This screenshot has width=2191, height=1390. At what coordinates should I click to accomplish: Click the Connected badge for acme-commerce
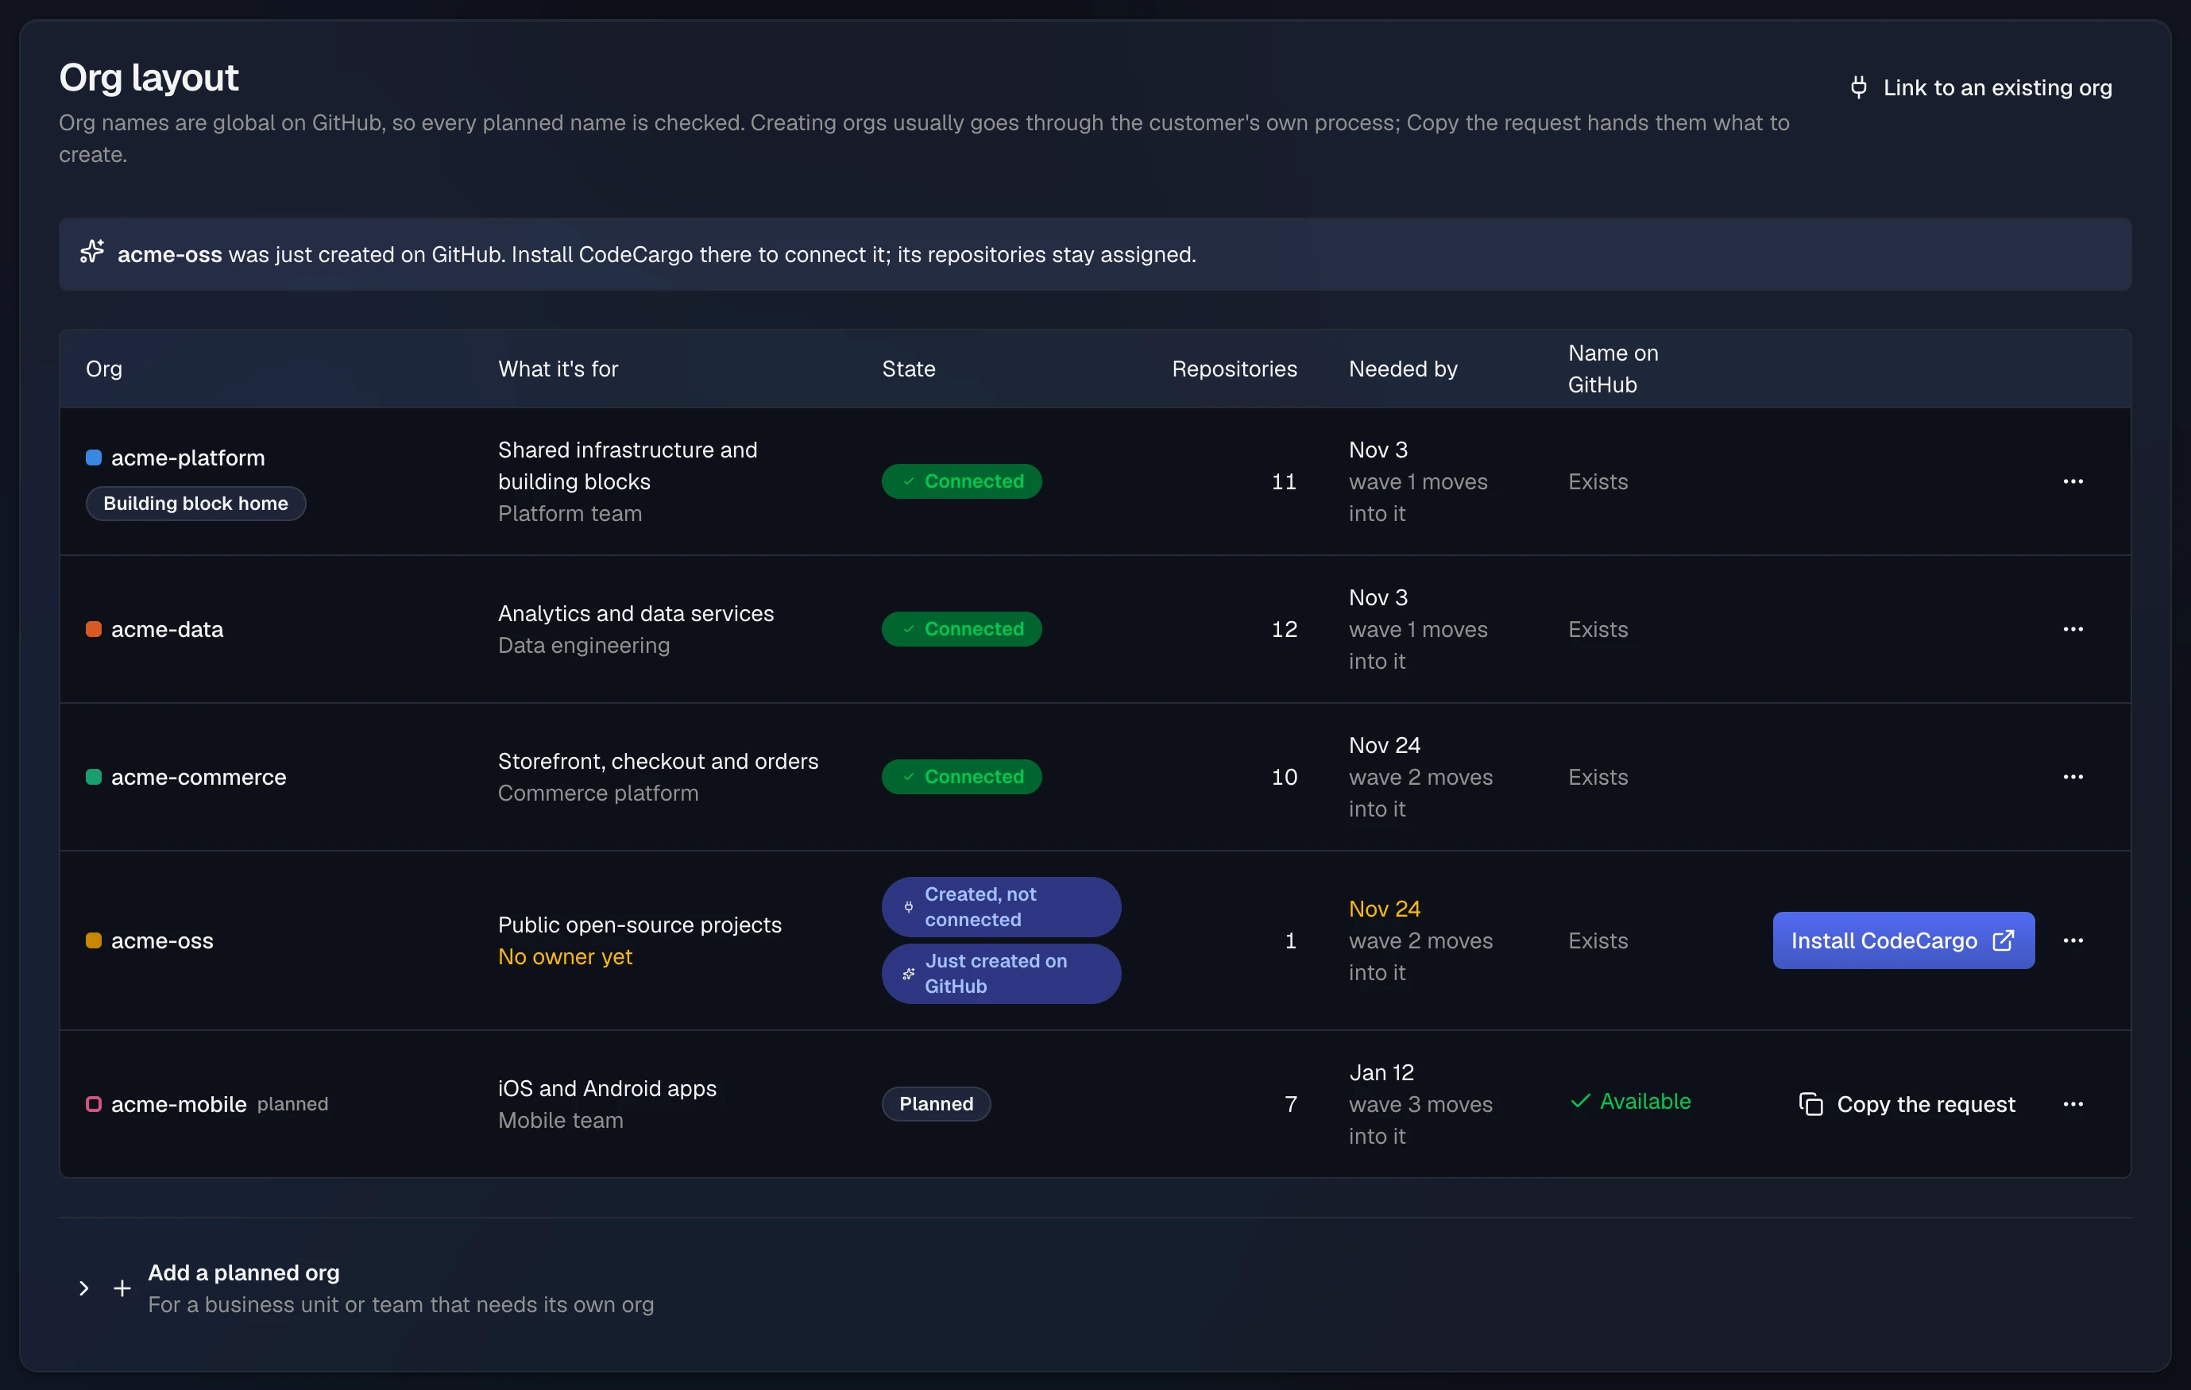pyautogui.click(x=960, y=777)
